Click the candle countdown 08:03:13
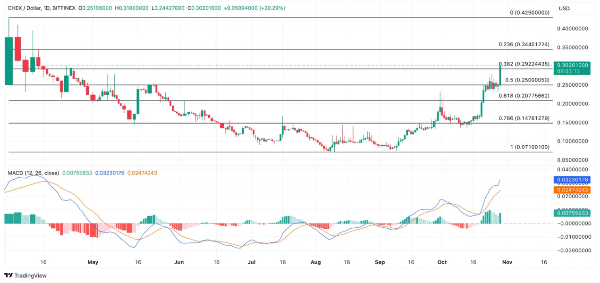 click(x=568, y=71)
